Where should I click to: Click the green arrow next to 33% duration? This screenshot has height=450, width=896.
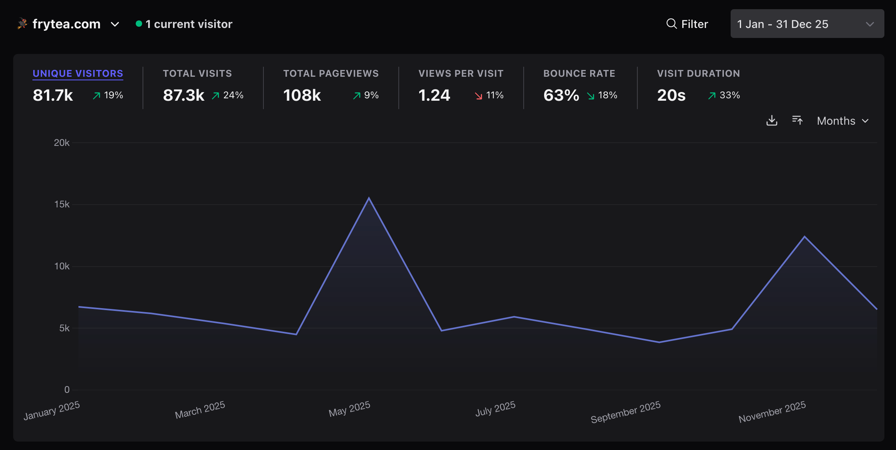[x=712, y=96]
